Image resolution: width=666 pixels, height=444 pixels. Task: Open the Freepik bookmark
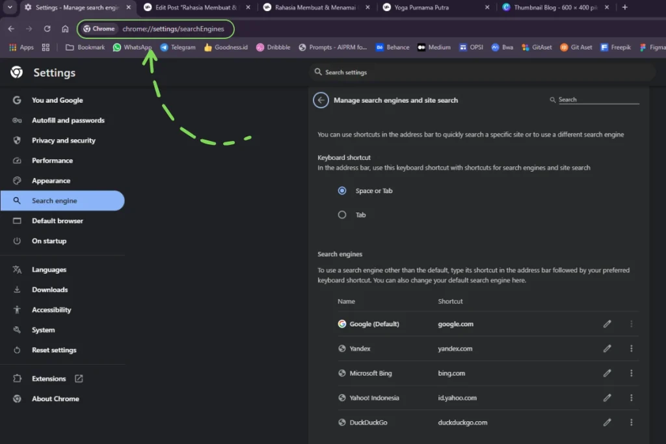615,47
